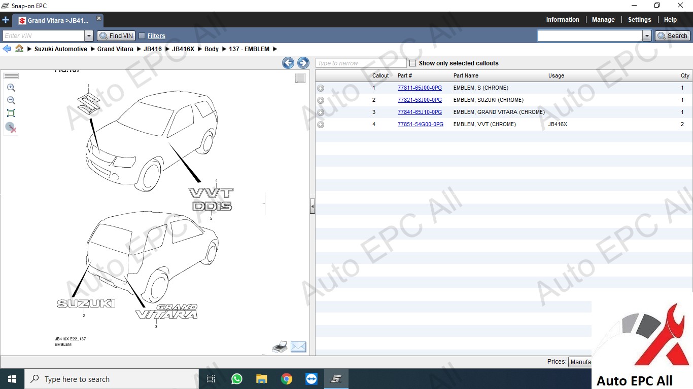Fit diagram to window

(11, 113)
